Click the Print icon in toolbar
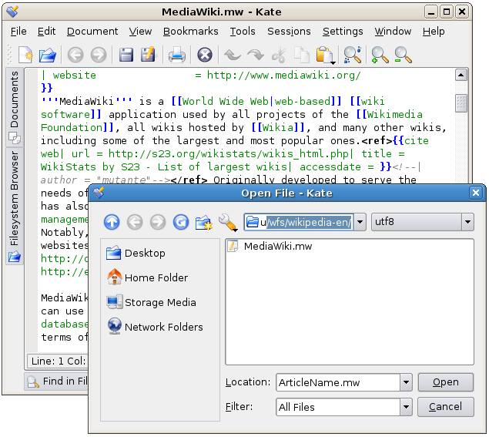Screen dimensions: 489x437 click(177, 55)
